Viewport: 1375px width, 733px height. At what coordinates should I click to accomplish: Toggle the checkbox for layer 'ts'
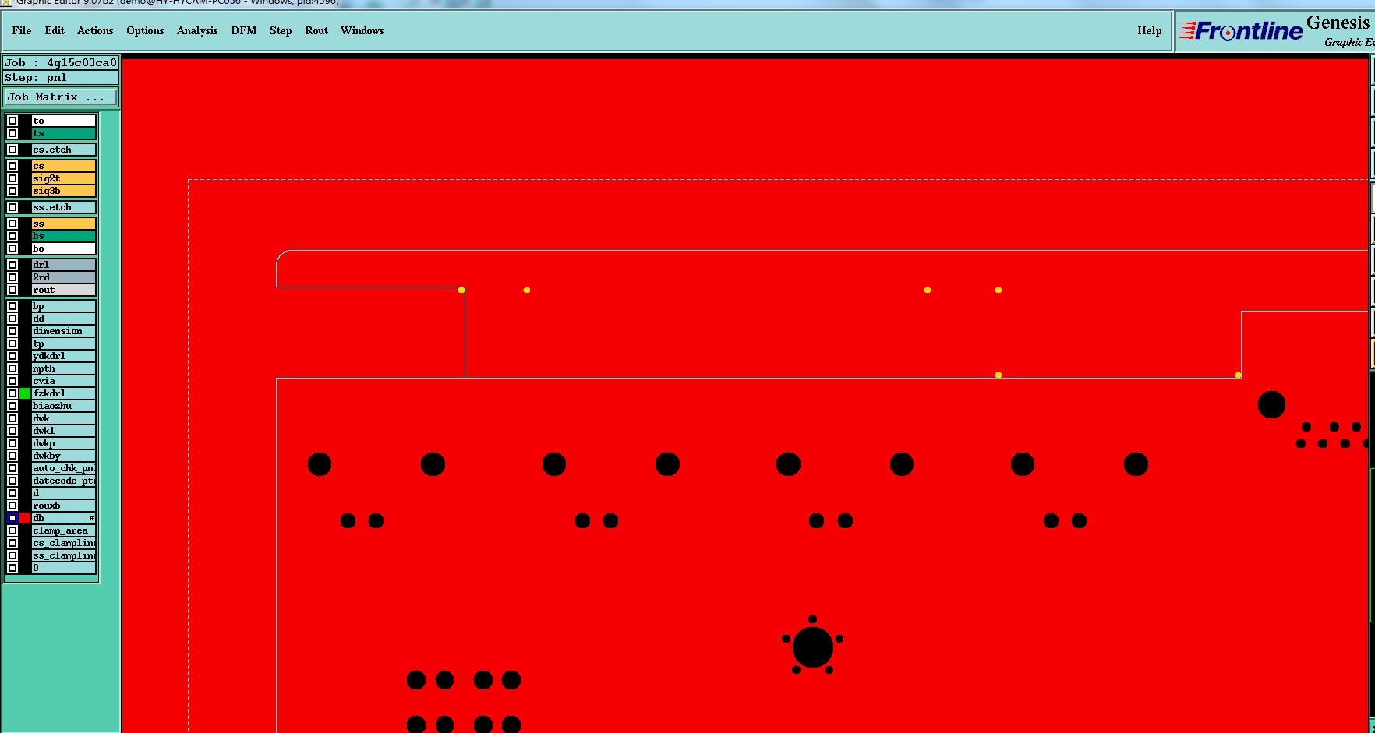pyautogui.click(x=12, y=133)
